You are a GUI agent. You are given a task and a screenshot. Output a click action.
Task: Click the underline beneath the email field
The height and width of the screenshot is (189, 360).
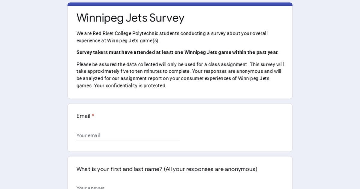click(128, 140)
